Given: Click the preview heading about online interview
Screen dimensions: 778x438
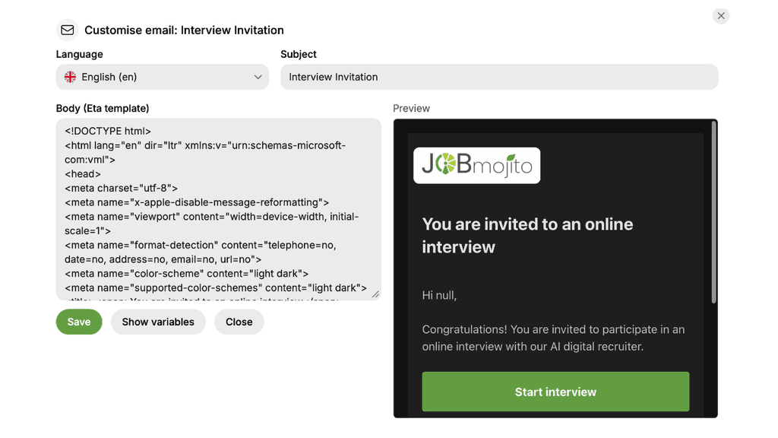Looking at the screenshot, I should coord(527,236).
